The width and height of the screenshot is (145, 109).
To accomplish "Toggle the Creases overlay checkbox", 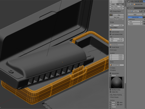I will [111, 107].
